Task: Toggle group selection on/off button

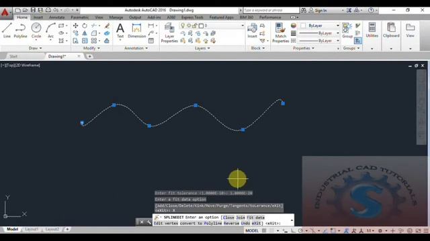Action: click(x=357, y=41)
